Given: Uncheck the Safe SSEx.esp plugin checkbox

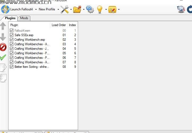Looking at the screenshot, I should point(11,35).
